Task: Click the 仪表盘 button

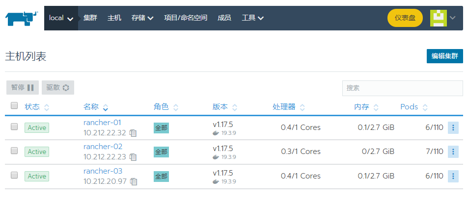Action: (x=405, y=18)
